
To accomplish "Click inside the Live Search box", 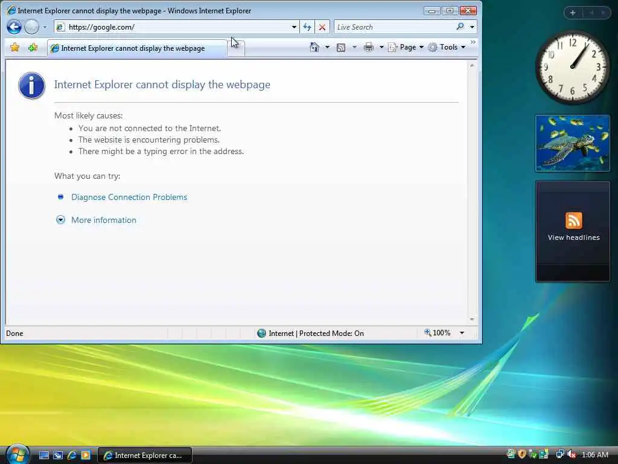I will (394, 27).
